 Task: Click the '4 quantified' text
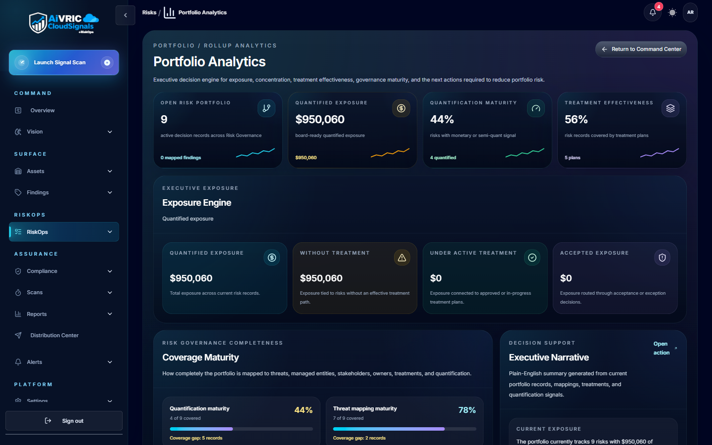(443, 158)
